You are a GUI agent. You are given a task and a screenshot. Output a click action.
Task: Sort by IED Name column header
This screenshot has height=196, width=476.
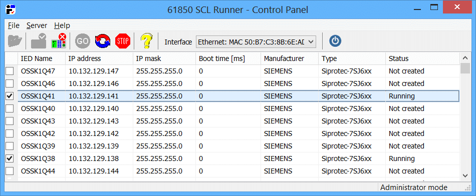click(42, 58)
